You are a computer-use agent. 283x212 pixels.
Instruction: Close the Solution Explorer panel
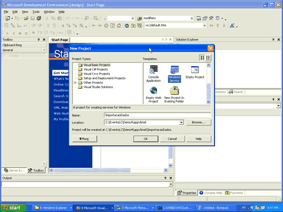tap(279, 39)
